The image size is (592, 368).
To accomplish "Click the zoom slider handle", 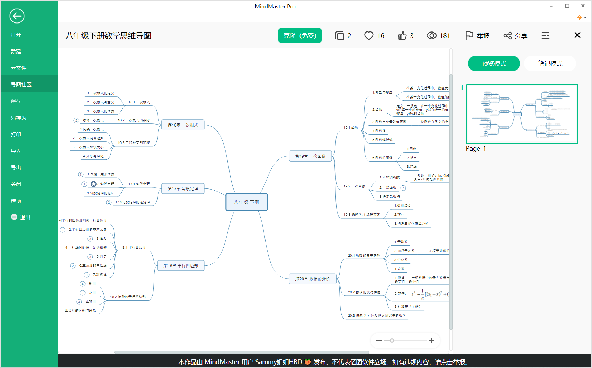I will coord(392,341).
